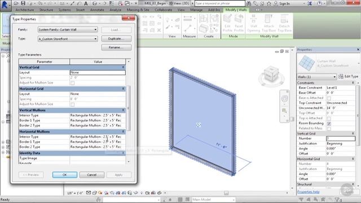Screen dimensions: 361x203
Task: Click the view scale 1/8" = 1'-0"
Action: (75, 193)
